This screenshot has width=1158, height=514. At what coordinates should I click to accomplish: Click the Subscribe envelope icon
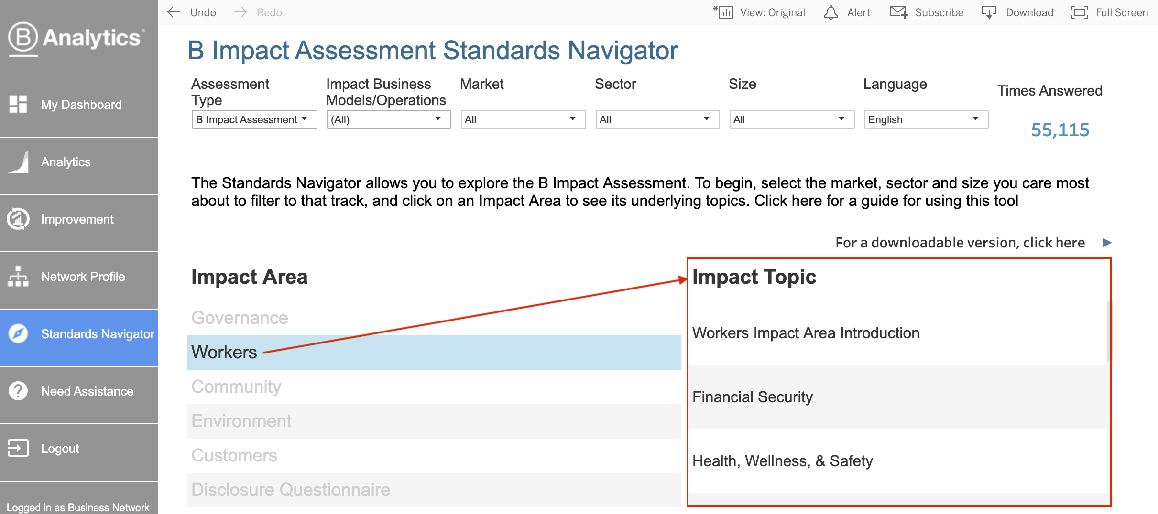(899, 12)
